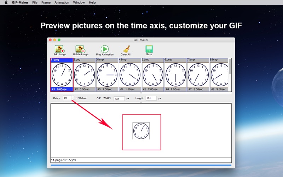
Task: Open the Frame menu
Action: click(x=46, y=2)
